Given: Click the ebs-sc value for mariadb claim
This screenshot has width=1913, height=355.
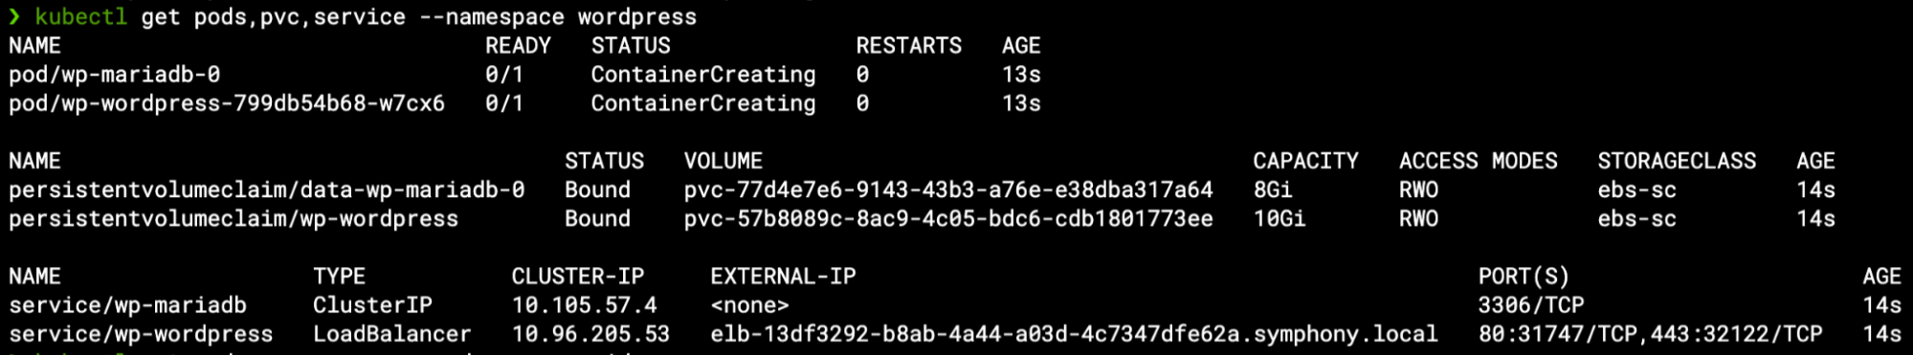Looking at the screenshot, I should pos(1636,189).
